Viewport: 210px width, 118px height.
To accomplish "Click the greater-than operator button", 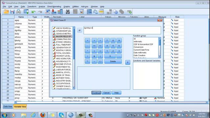I will (100, 40).
